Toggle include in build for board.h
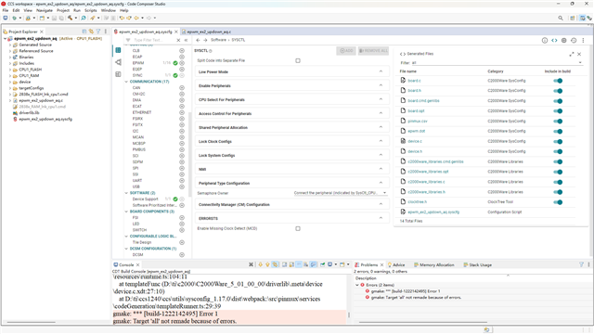The height and width of the screenshot is (334, 594). [558, 91]
